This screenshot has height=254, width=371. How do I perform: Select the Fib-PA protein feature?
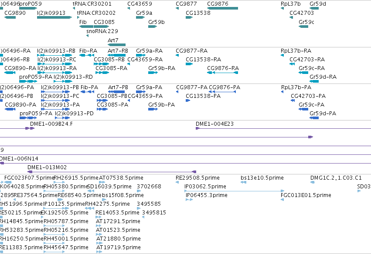point(87,92)
